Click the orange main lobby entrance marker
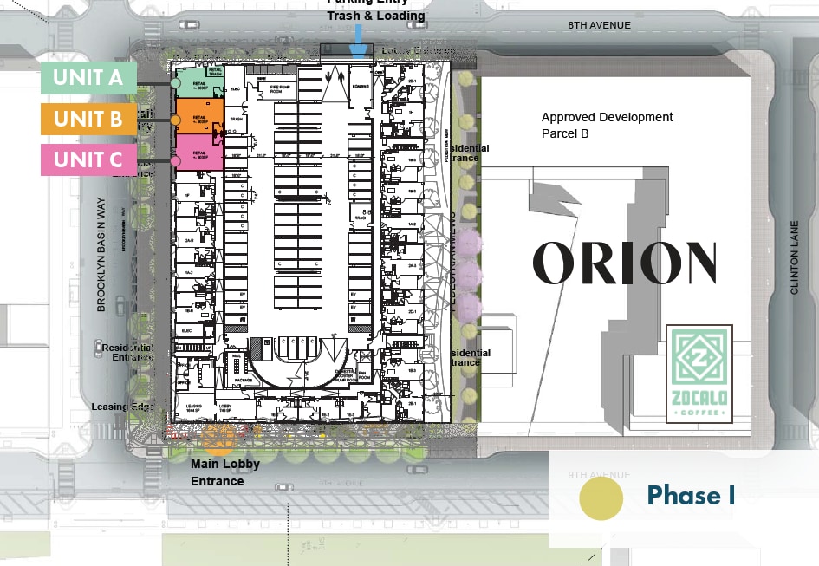 [220, 439]
